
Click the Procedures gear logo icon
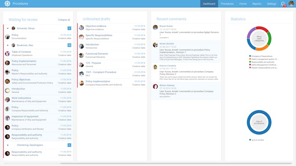tap(7, 3)
